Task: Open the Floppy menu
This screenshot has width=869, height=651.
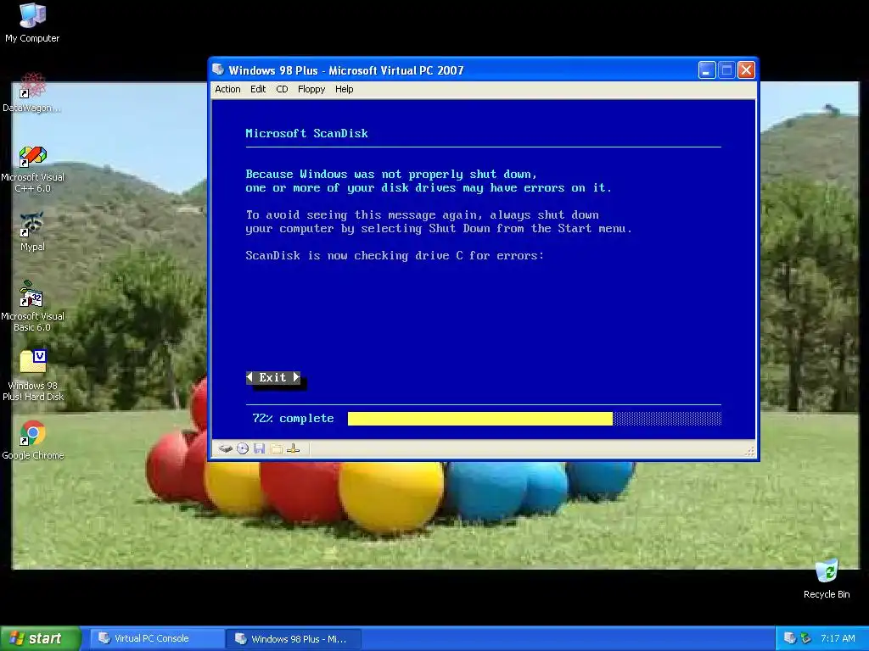Action: coord(311,89)
